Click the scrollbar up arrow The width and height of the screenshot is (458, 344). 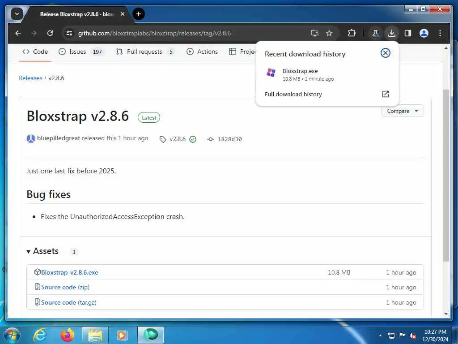pyautogui.click(x=446, y=48)
